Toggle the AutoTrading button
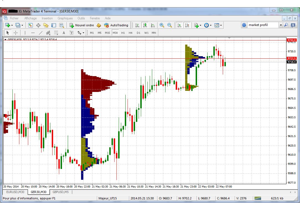The height and width of the screenshot is (203, 300). click(116, 25)
